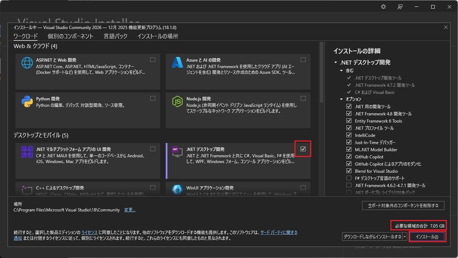Click the feedback icon in title bar
The height and width of the screenshot is (258, 458).
[400, 7]
